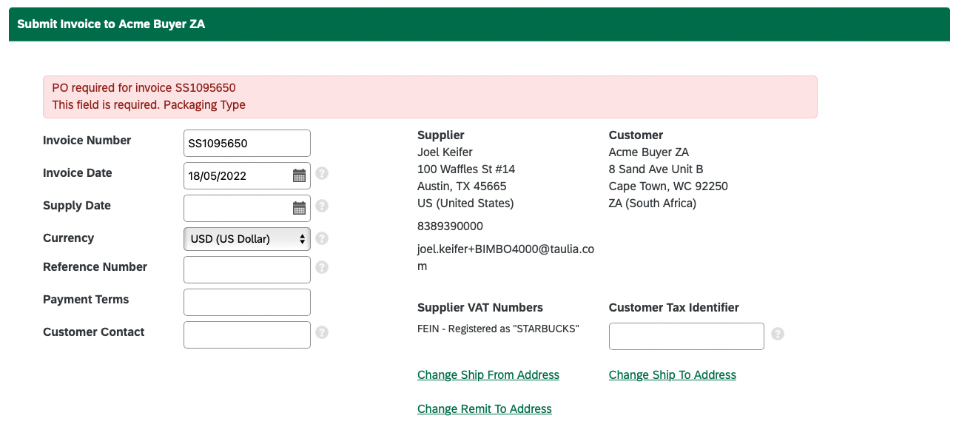The height and width of the screenshot is (427, 959).
Task: Show help for the Invoice Date field
Action: (322, 173)
